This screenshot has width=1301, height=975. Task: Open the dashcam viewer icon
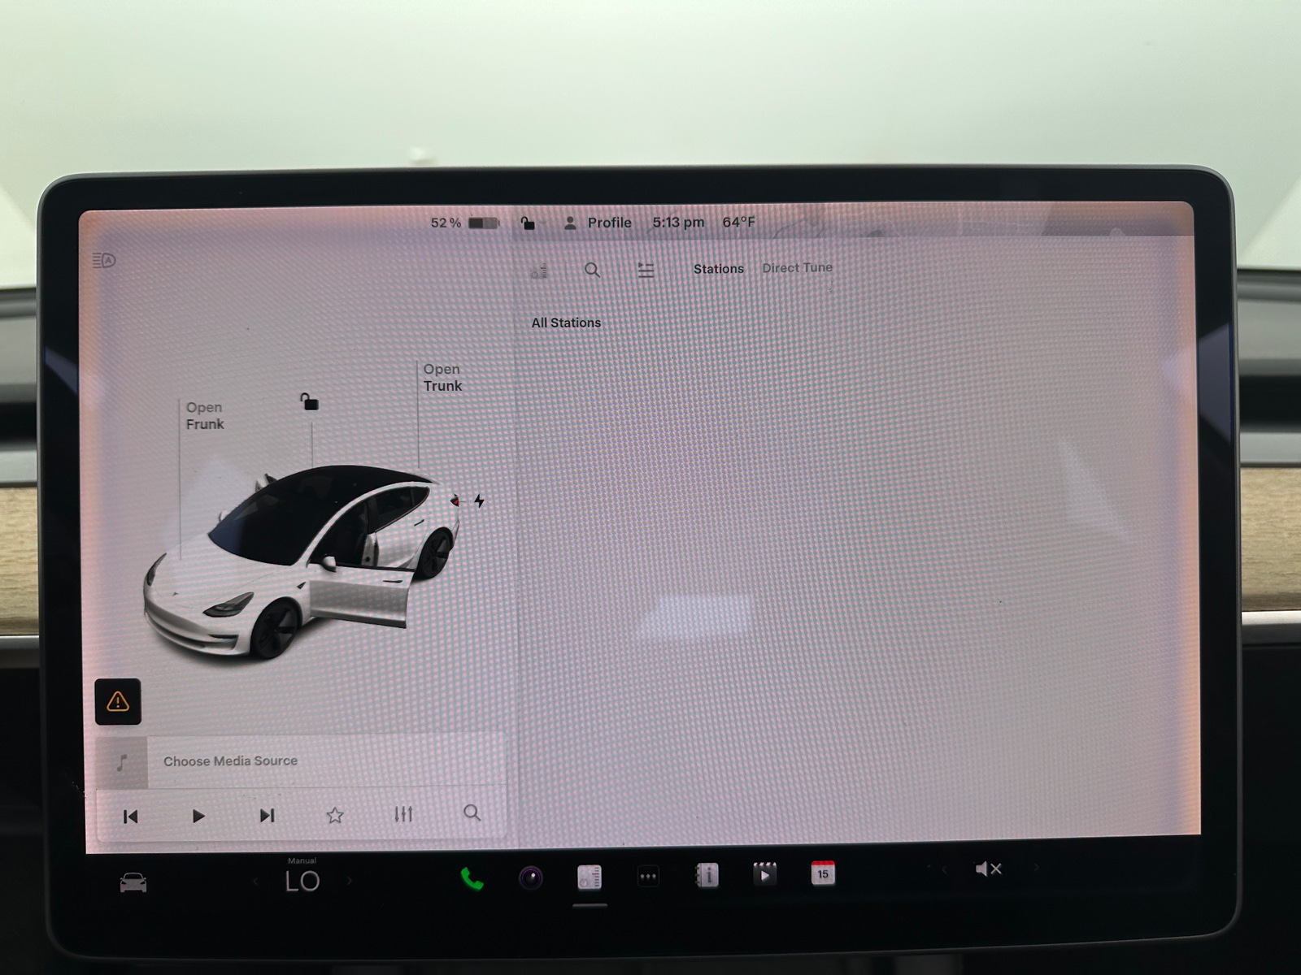[531, 879]
